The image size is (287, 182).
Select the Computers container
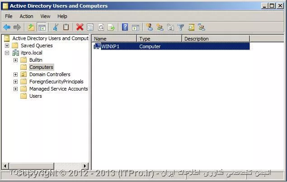42,67
